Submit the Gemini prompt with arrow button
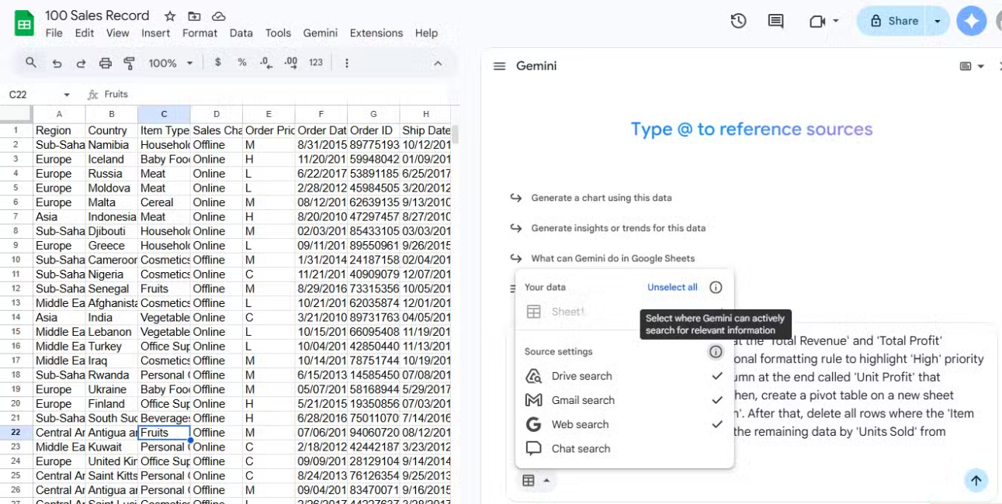Image resolution: width=1002 pixels, height=504 pixels. (x=976, y=481)
